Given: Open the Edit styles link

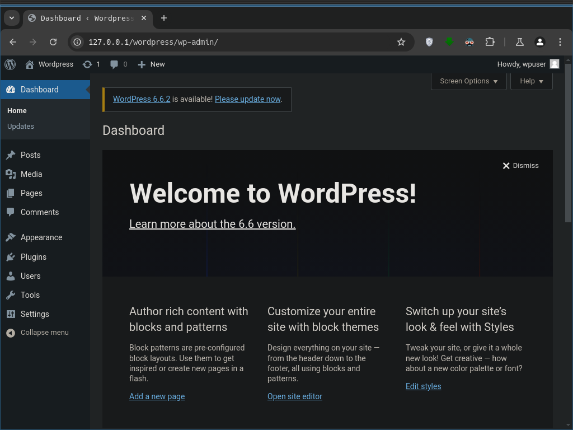Looking at the screenshot, I should [423, 386].
